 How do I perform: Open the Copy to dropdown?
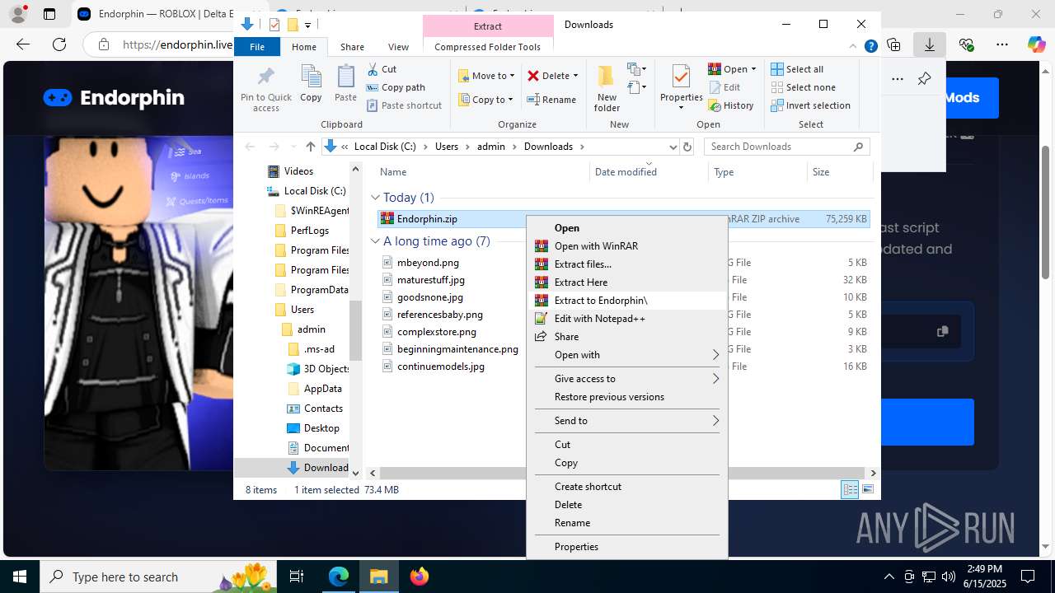tap(485, 100)
